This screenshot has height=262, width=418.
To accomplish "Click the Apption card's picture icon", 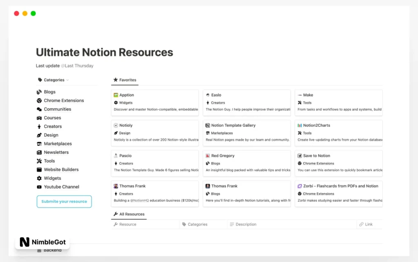I will coord(116,95).
